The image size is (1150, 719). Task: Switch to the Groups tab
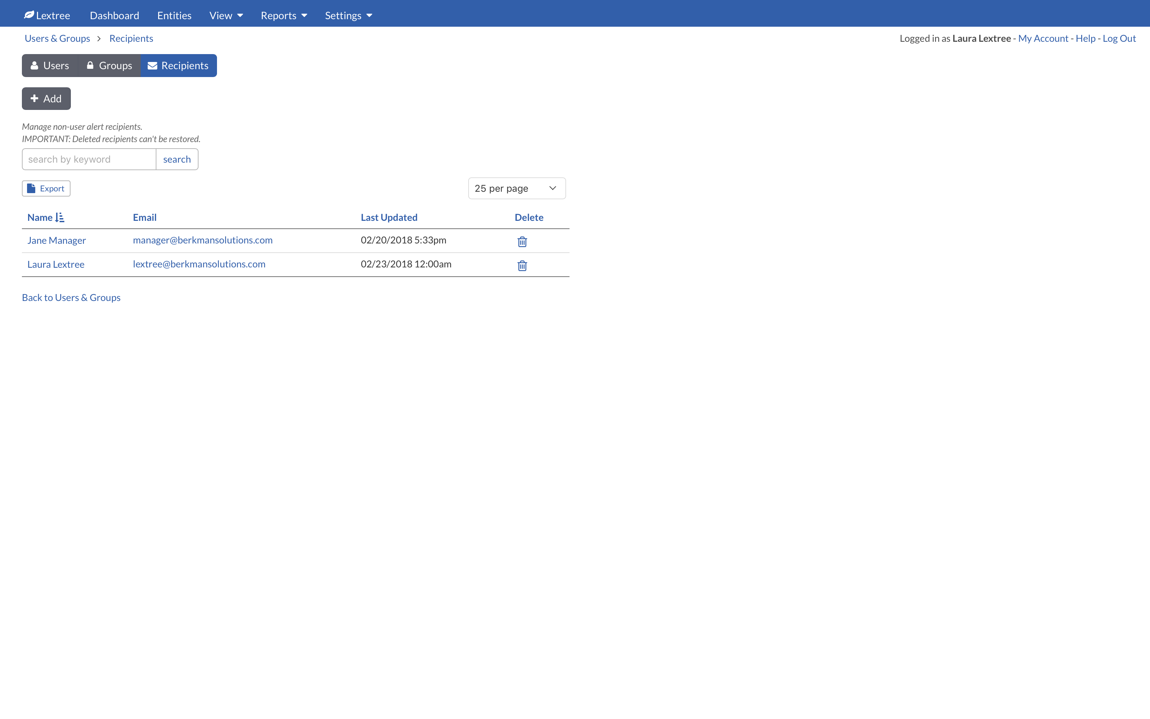(109, 66)
